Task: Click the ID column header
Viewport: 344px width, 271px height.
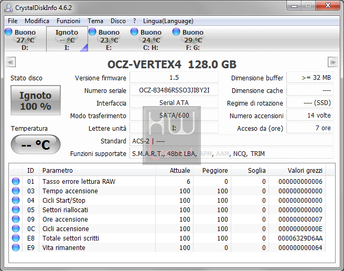Action: point(31,170)
